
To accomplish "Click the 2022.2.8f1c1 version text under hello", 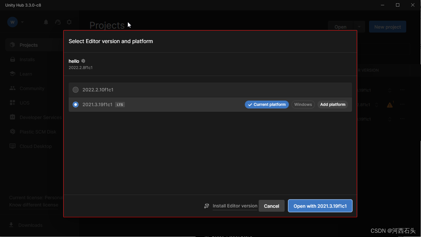I will tap(81, 68).
